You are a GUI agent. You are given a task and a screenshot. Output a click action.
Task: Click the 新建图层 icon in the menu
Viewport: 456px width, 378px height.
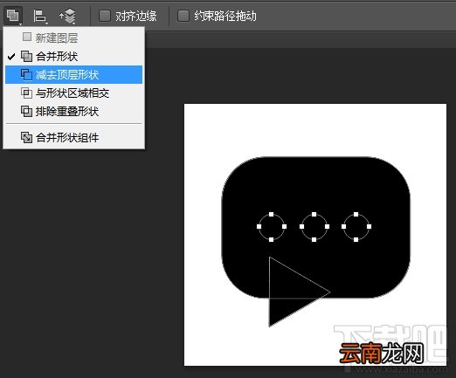(x=27, y=37)
